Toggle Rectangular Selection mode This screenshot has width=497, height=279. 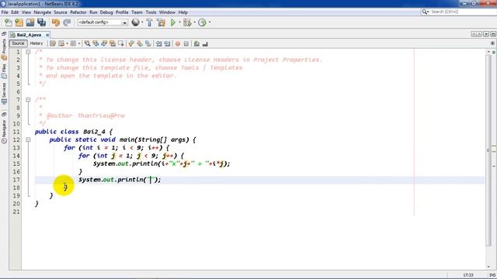pyautogui.click(x=121, y=43)
